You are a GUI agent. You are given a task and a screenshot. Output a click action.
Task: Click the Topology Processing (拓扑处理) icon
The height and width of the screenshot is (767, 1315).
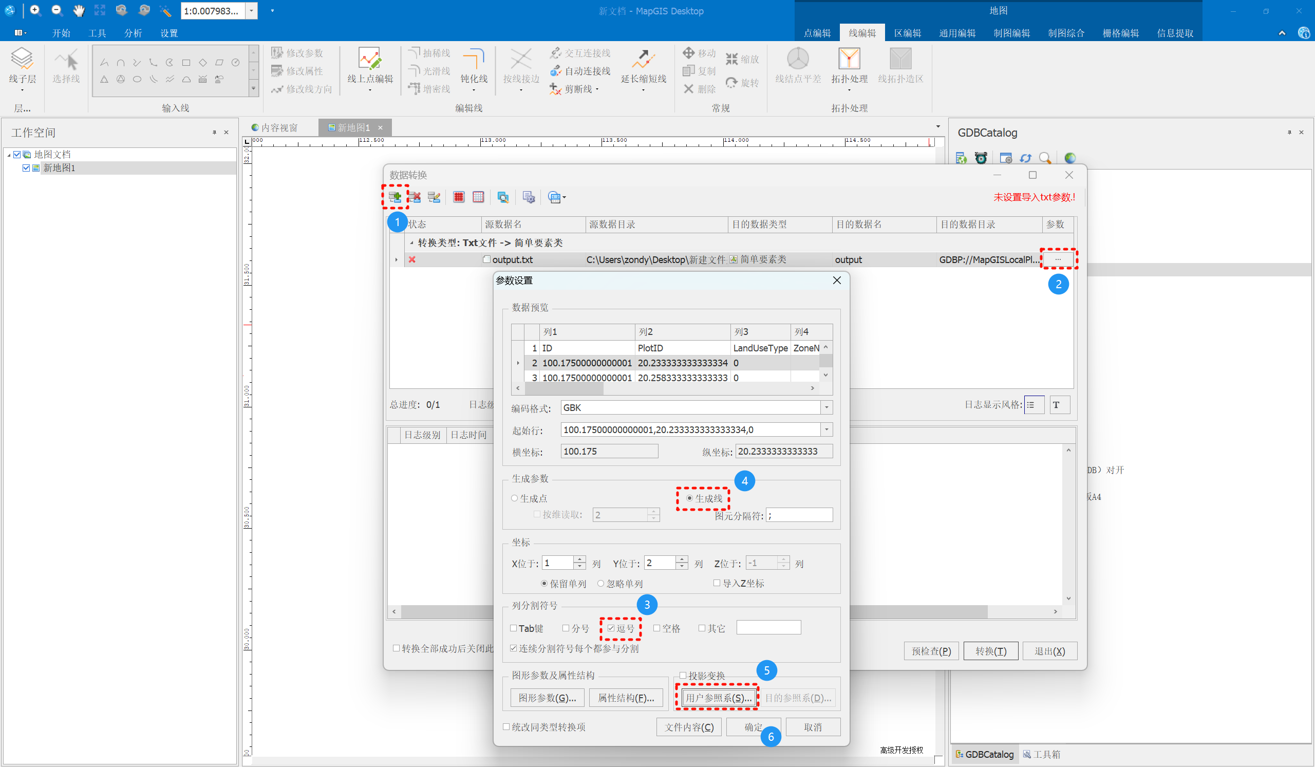849,60
